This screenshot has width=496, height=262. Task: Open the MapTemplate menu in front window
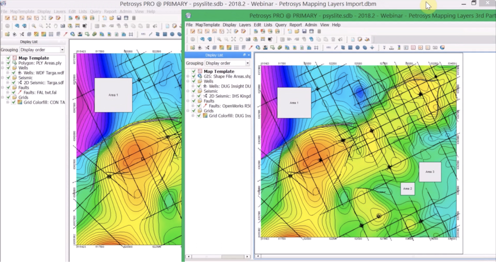click(207, 25)
